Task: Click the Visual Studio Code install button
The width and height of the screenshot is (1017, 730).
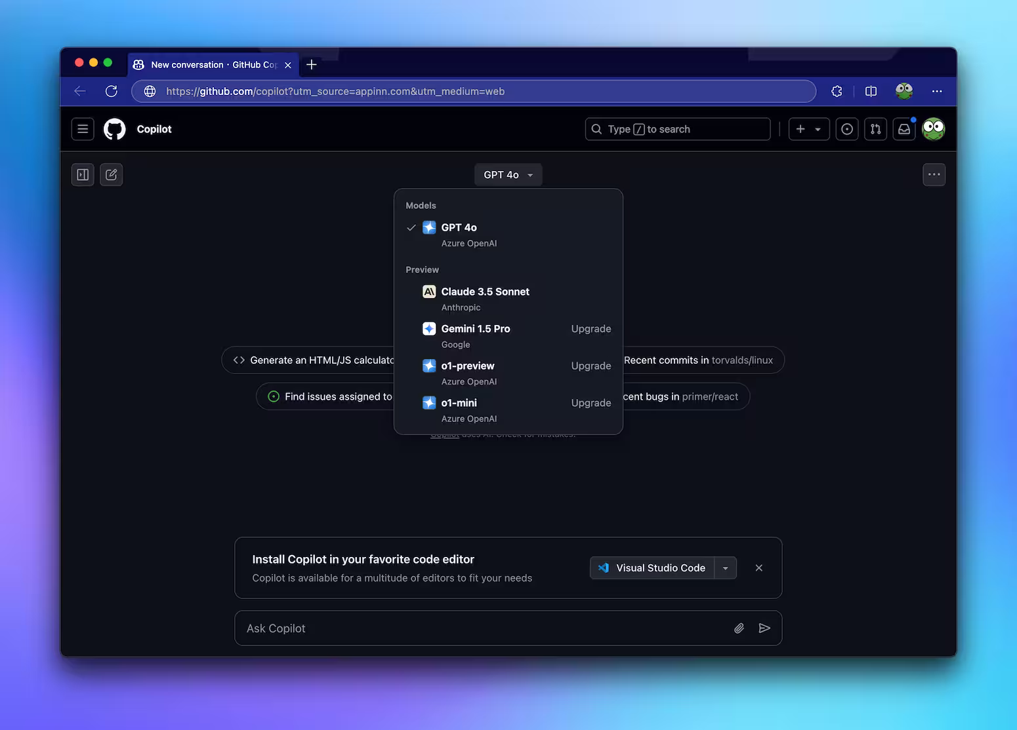Action: click(x=652, y=568)
